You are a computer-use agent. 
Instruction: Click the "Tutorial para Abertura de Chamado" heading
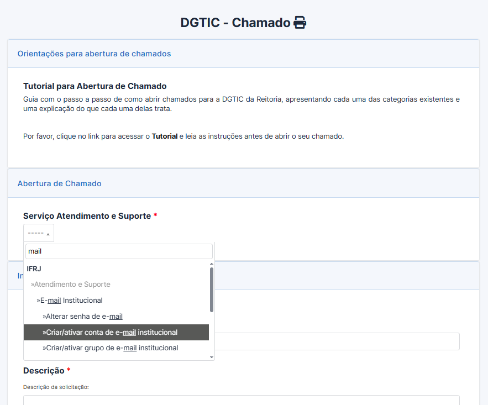point(95,86)
